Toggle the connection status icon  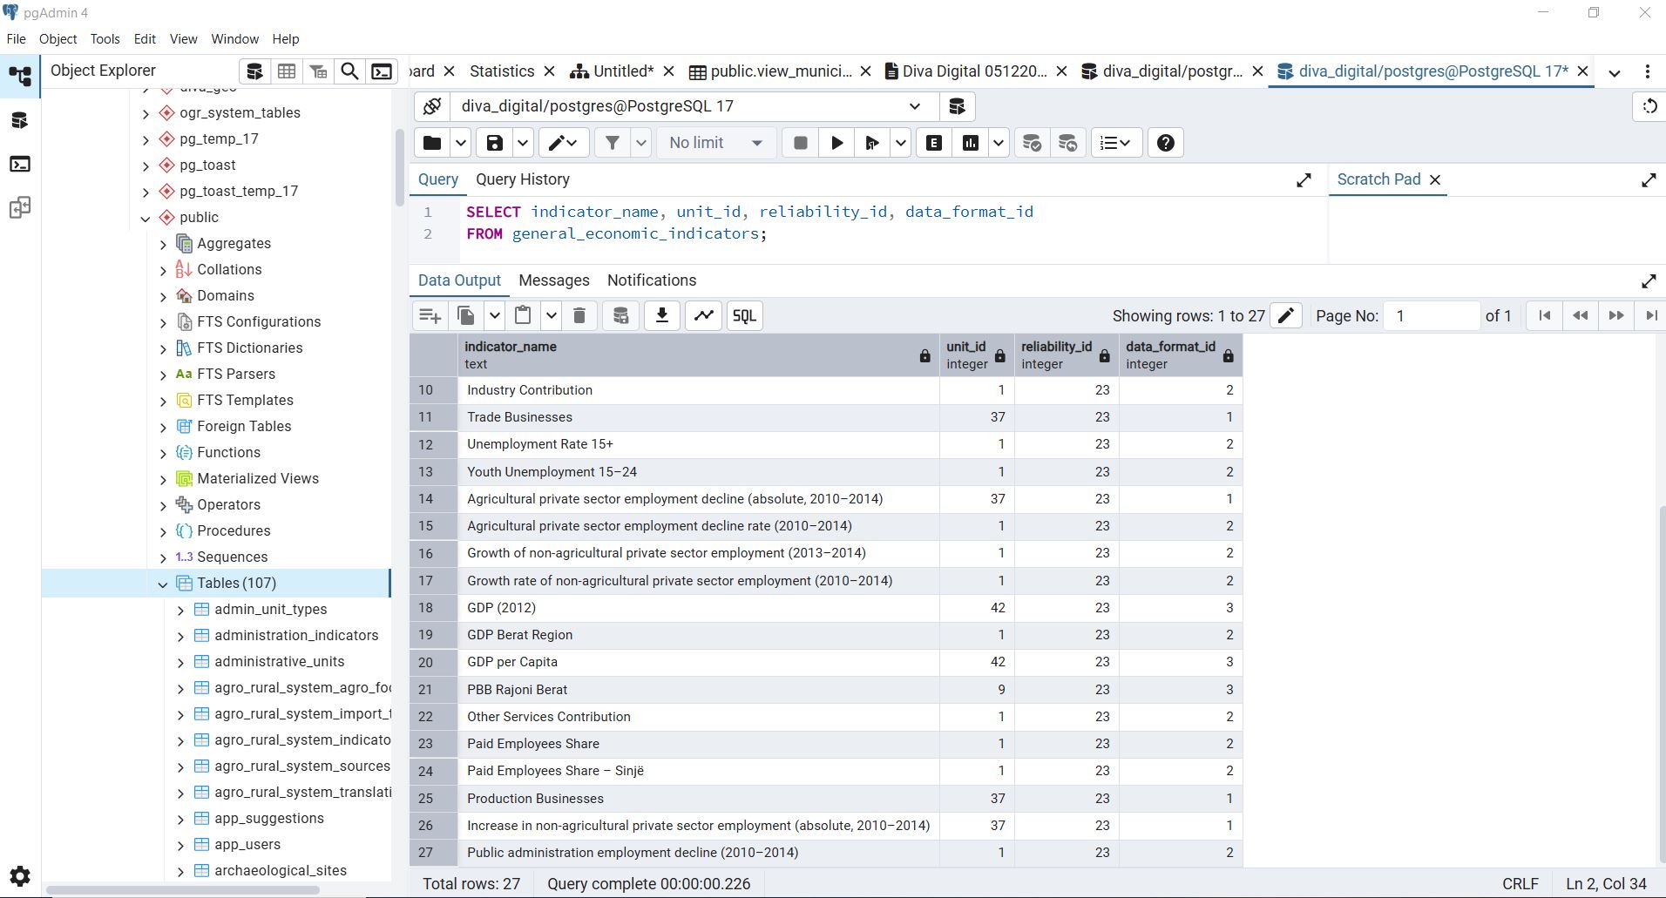(432, 106)
